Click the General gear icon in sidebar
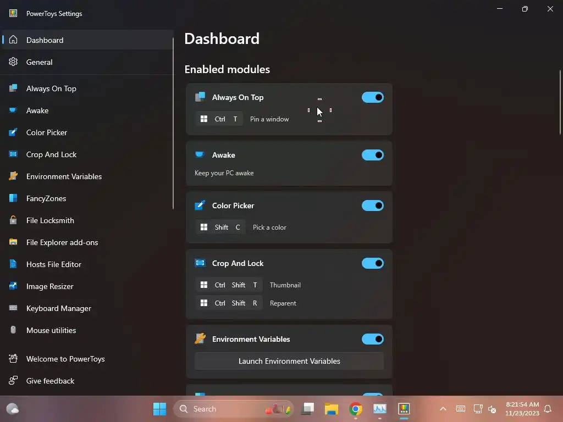Screen dimensions: 563x422 [x=13, y=62]
